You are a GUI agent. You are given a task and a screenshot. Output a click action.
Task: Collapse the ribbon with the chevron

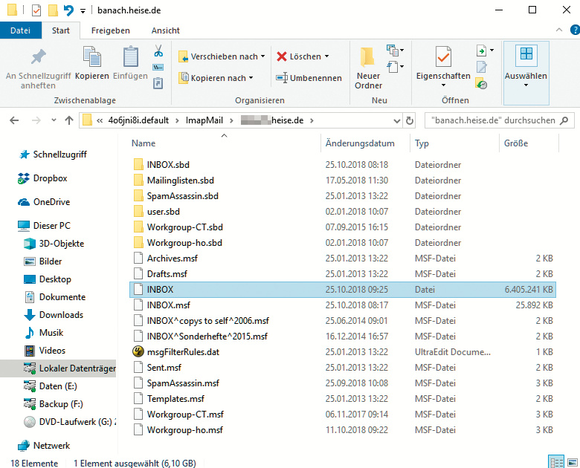click(x=559, y=30)
